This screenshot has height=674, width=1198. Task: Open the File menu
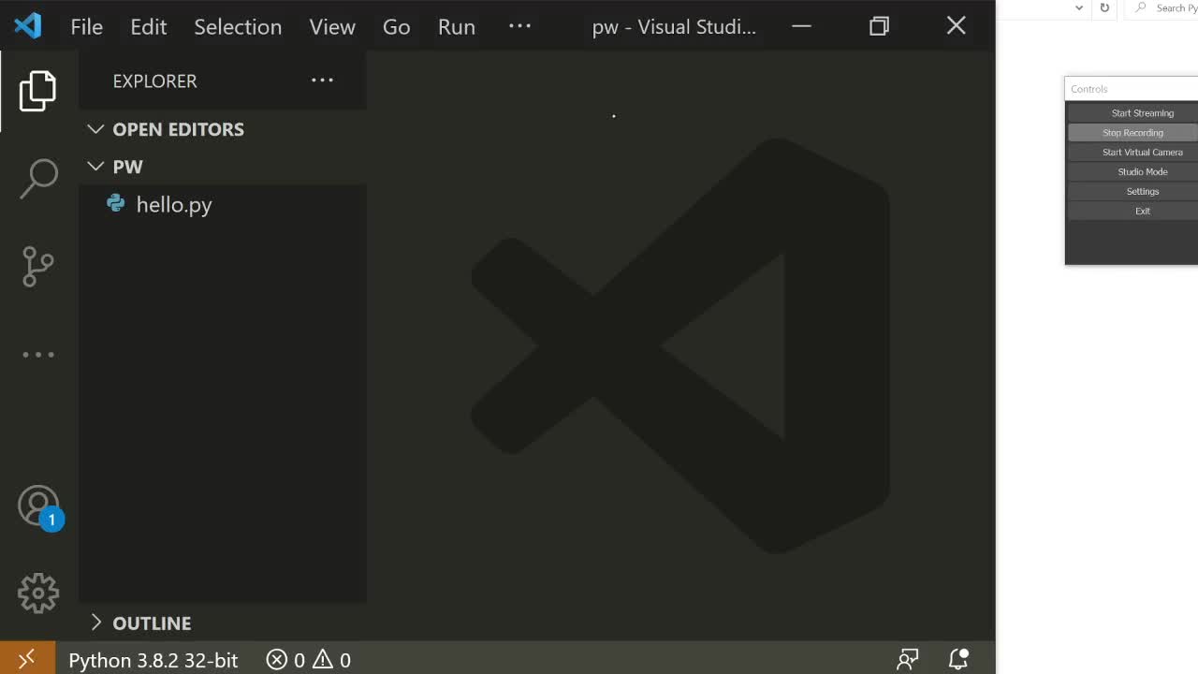tap(87, 27)
